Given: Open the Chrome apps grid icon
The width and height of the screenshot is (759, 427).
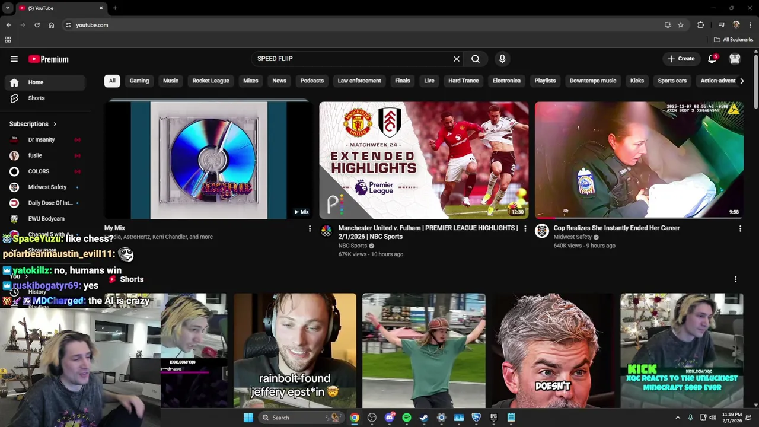Looking at the screenshot, I should (x=8, y=40).
